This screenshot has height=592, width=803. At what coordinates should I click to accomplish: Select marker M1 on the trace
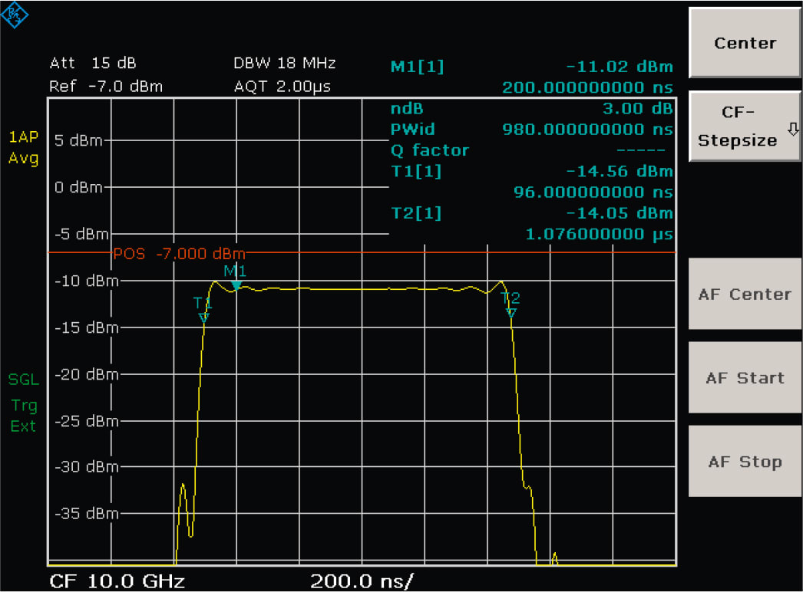(234, 282)
